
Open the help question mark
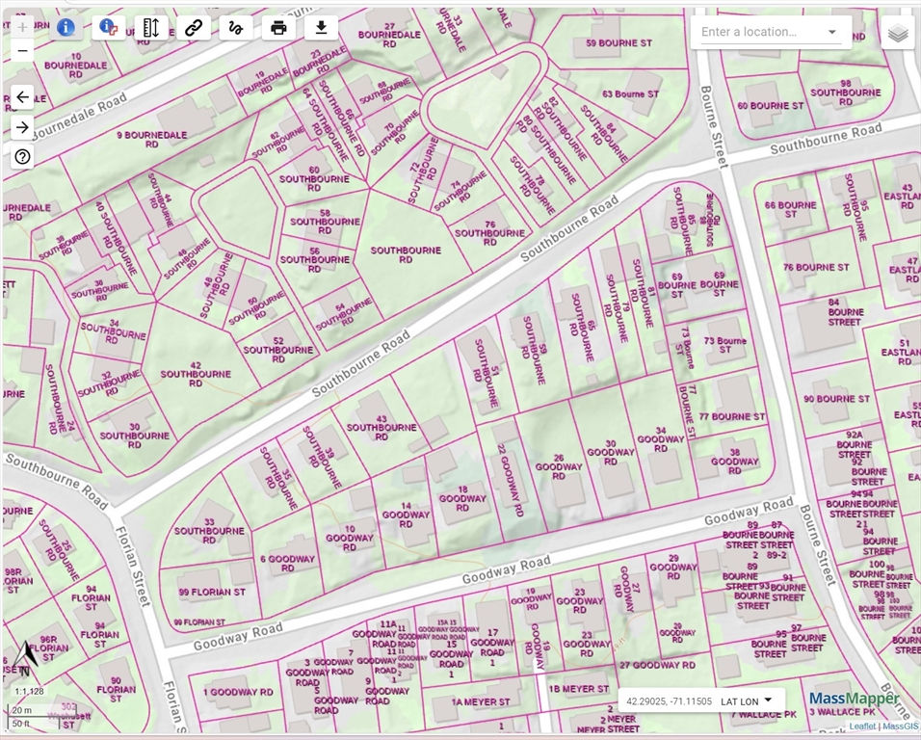tap(22, 157)
